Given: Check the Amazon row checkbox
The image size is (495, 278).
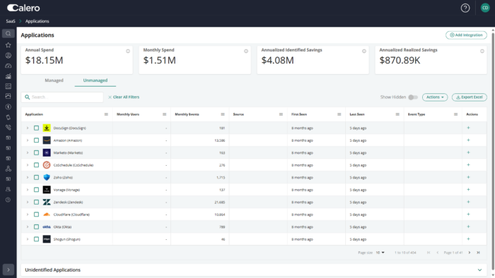Looking at the screenshot, I should point(36,140).
